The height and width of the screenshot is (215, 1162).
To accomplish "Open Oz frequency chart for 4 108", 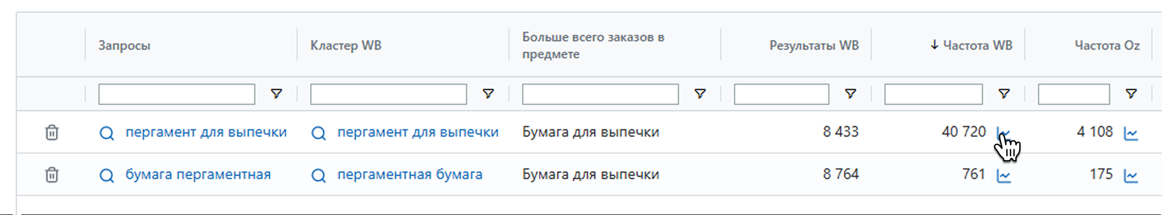I will [1131, 133].
